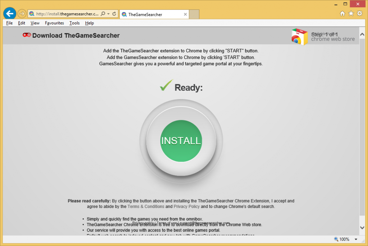
Task: Open a new tab button
Action: tap(194, 14)
